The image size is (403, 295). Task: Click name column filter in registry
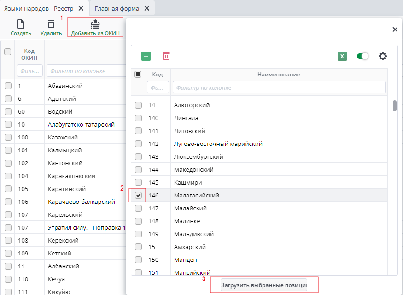pos(87,71)
